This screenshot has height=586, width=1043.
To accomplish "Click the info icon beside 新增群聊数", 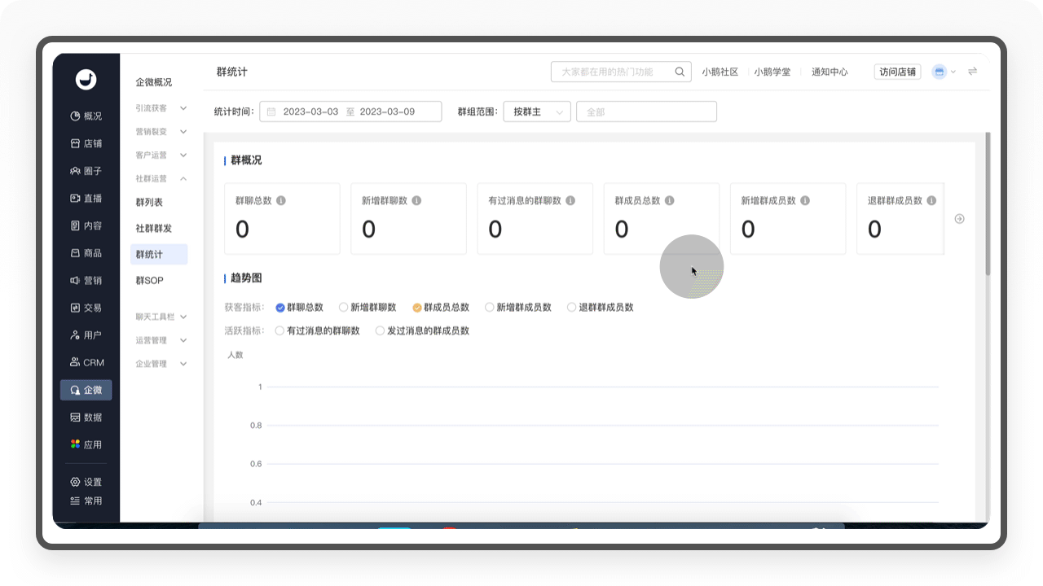I will point(416,200).
